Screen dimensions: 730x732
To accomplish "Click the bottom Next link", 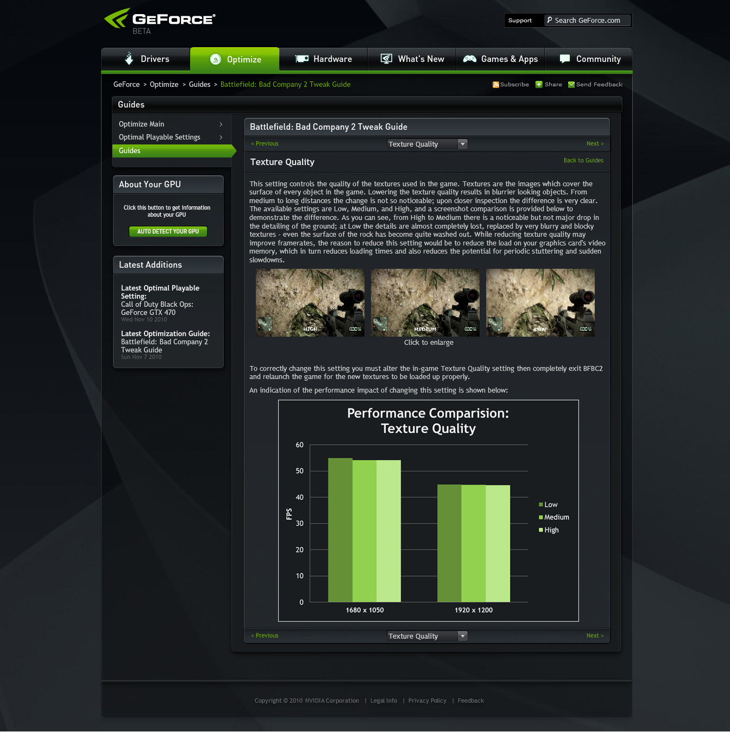I will pyautogui.click(x=595, y=635).
